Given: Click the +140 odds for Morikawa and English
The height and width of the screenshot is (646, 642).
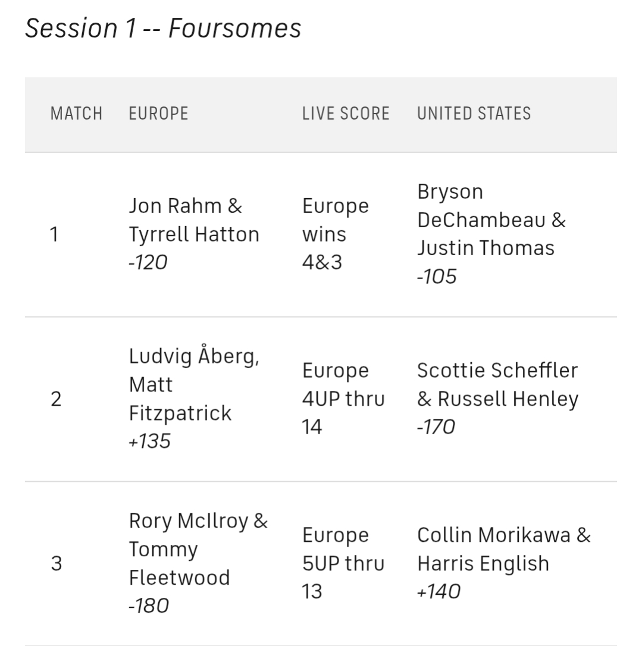Looking at the screenshot, I should [x=439, y=592].
